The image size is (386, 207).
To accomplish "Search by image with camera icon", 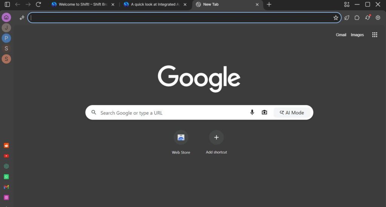I will (264, 113).
